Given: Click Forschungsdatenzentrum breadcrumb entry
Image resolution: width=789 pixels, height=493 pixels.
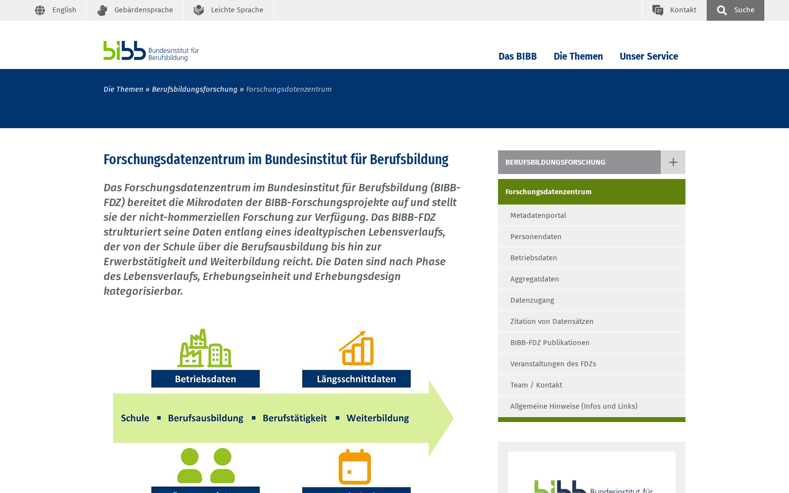Looking at the screenshot, I should [x=288, y=89].
